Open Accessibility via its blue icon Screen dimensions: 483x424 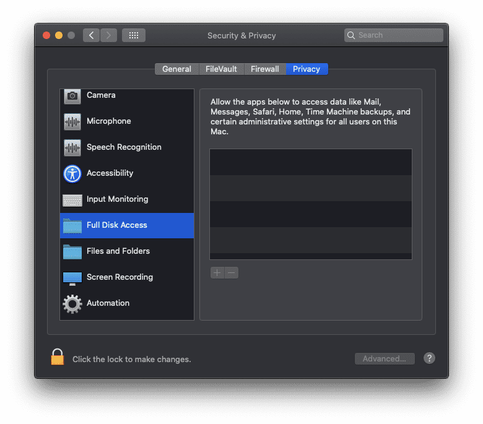click(x=72, y=173)
